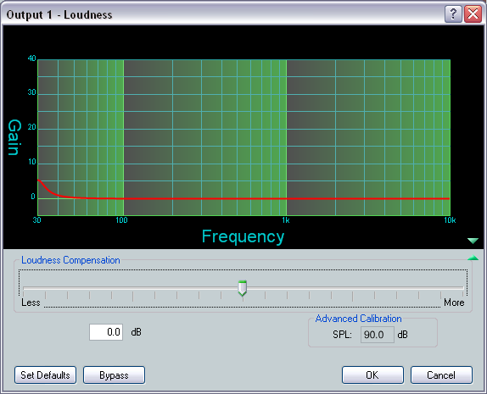
Task: Click the SPL 90.0 field
Action: (x=378, y=335)
